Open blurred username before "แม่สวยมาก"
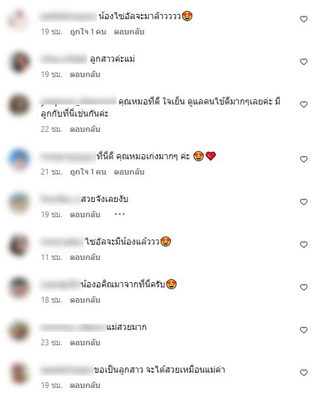 point(73,327)
